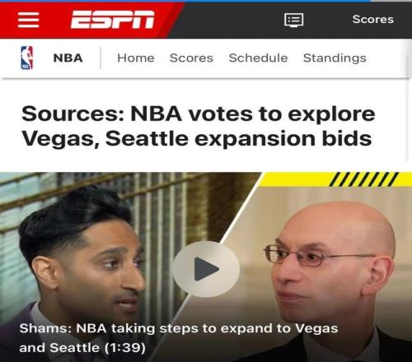Open the Standings tab

click(x=335, y=58)
